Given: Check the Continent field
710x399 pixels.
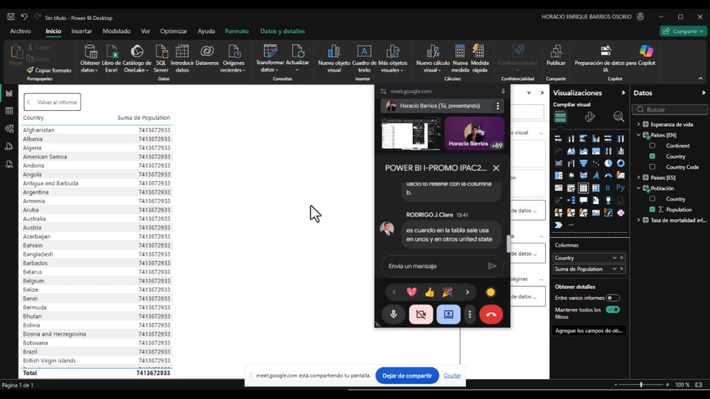Looking at the screenshot, I should click(x=652, y=146).
